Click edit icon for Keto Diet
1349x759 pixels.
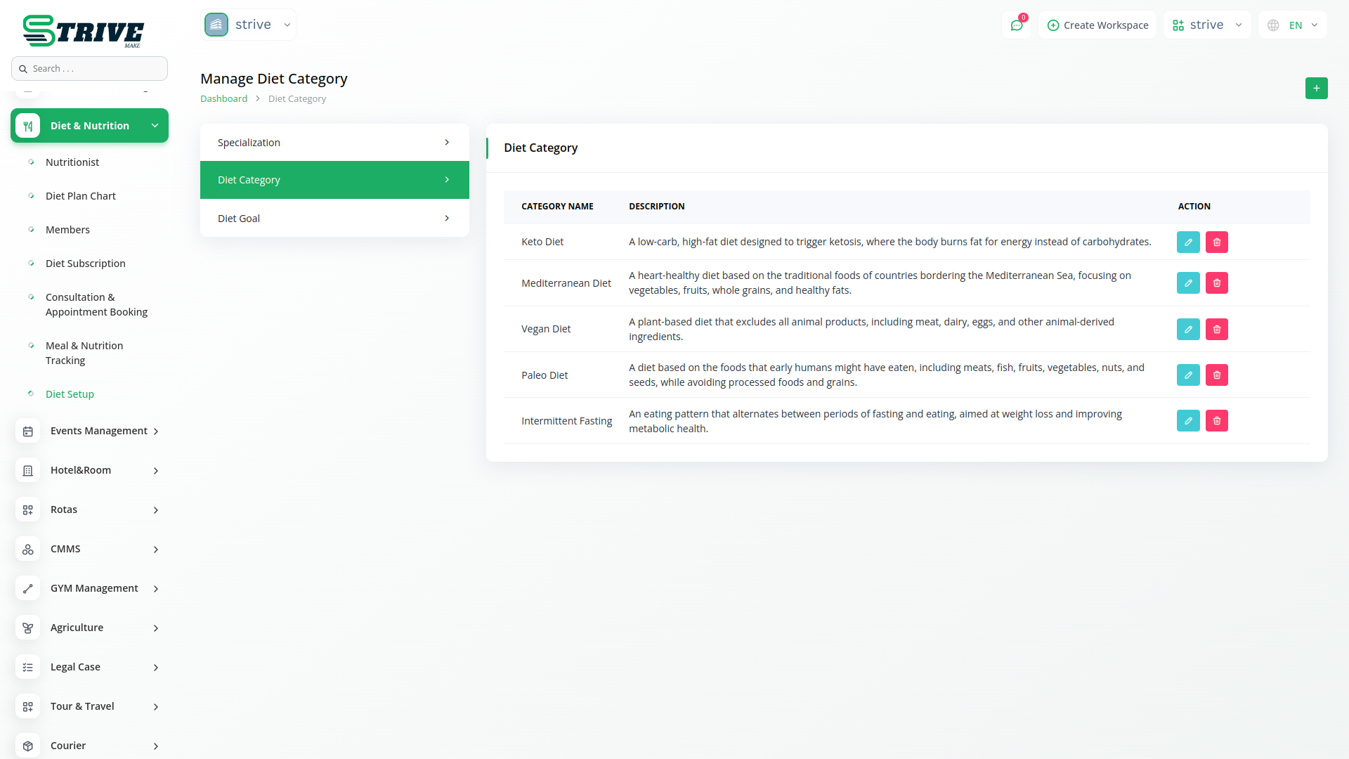tap(1188, 242)
